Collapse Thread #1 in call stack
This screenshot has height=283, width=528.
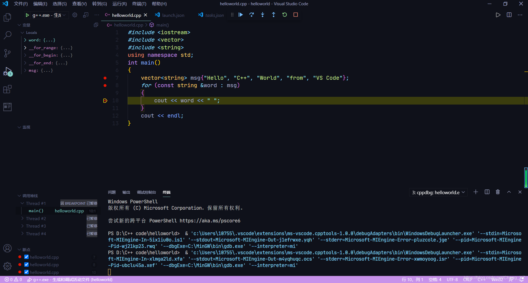(x=22, y=203)
